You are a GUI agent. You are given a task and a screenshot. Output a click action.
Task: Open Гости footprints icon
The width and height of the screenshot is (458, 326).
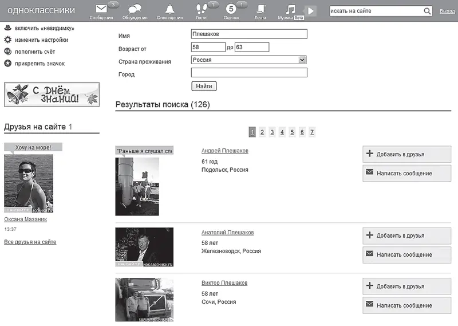click(x=201, y=9)
